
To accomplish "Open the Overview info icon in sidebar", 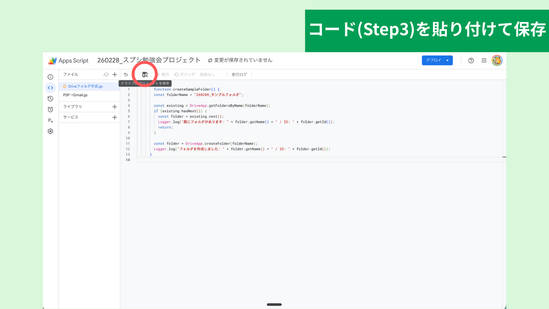I will pos(50,77).
